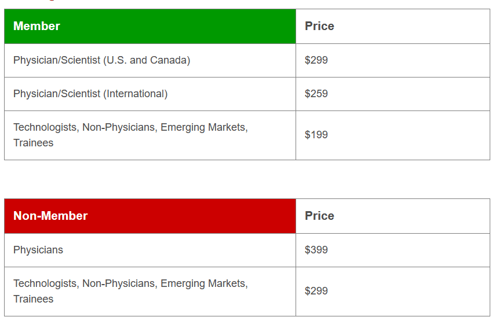Image resolution: width=492 pixels, height=317 pixels.
Task: Click the $399 Non-Member Physicians price
Action: pyautogui.click(x=316, y=250)
